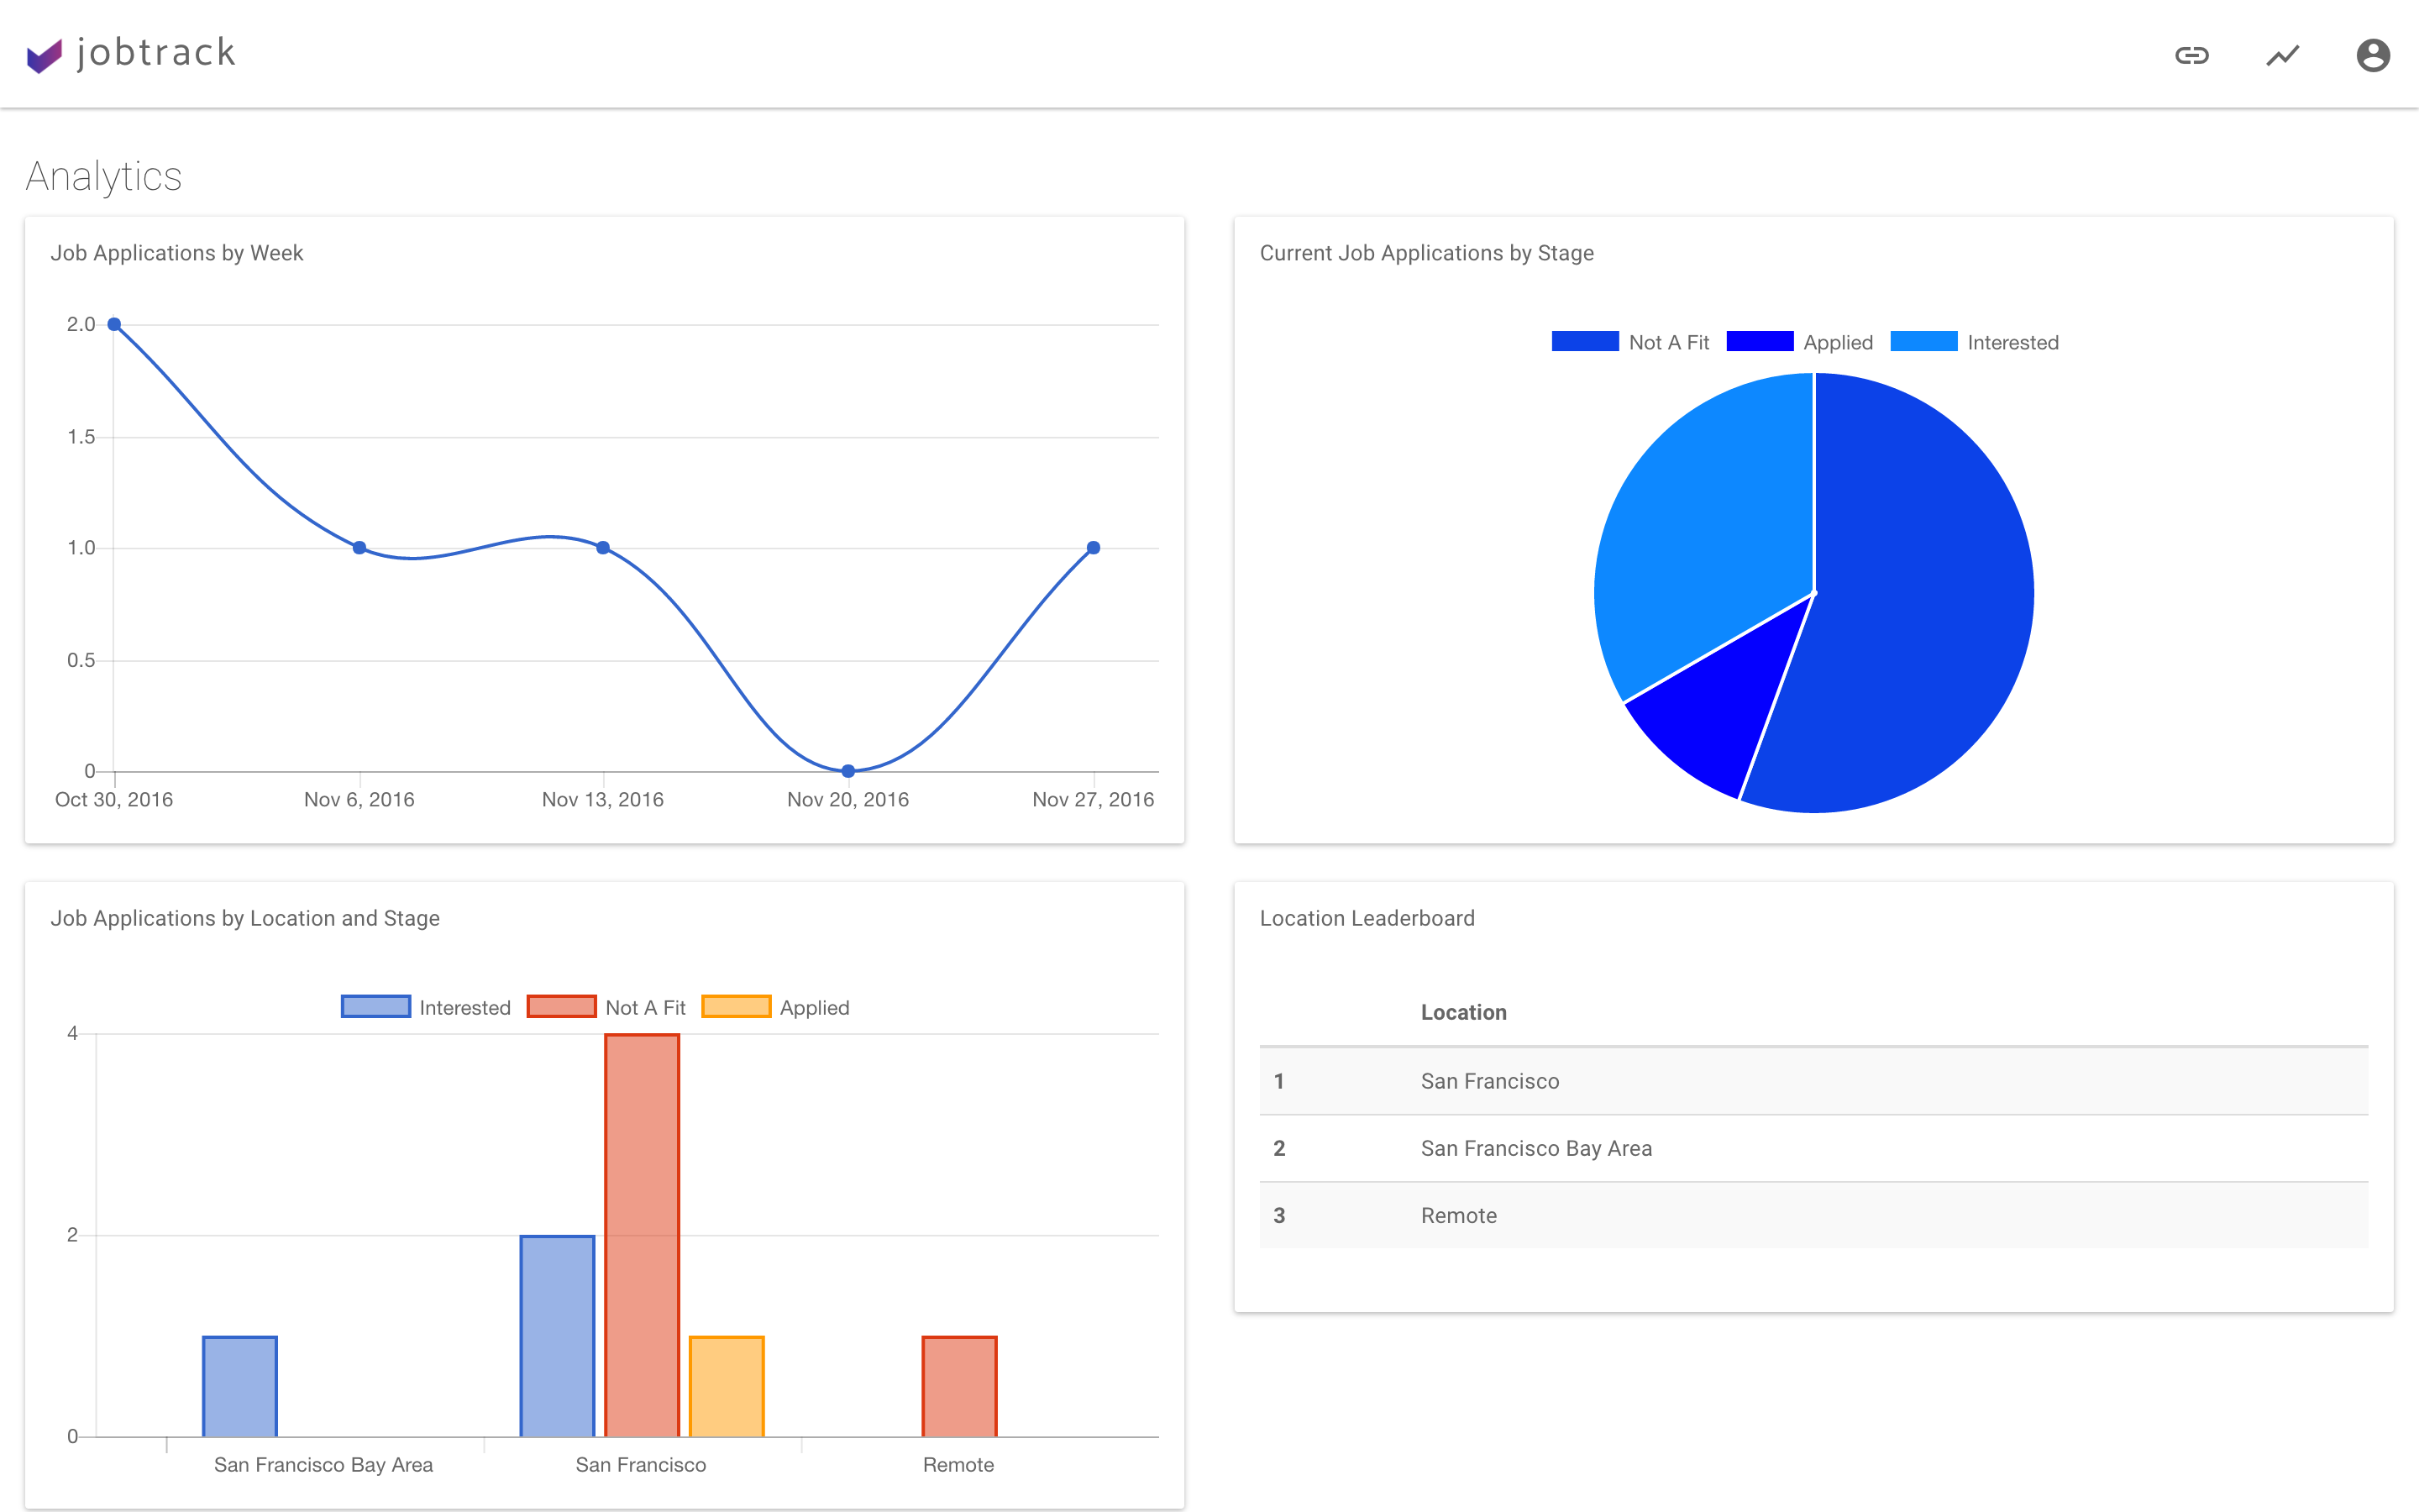This screenshot has height=1512, width=2419.
Task: Open analytics trend line icon
Action: (x=2282, y=55)
